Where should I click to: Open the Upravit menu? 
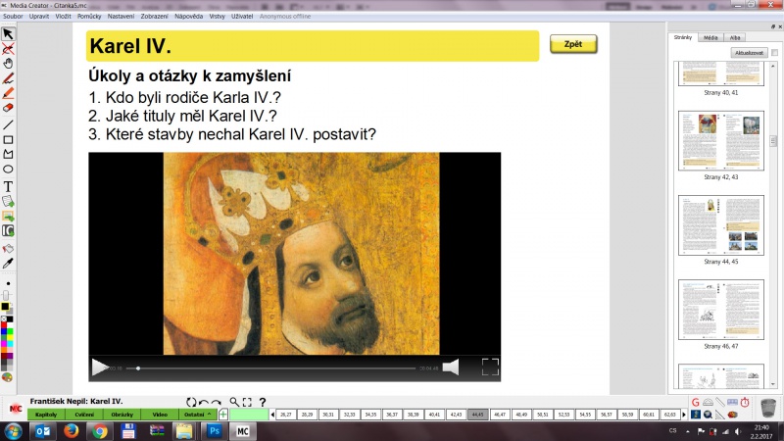click(x=39, y=17)
